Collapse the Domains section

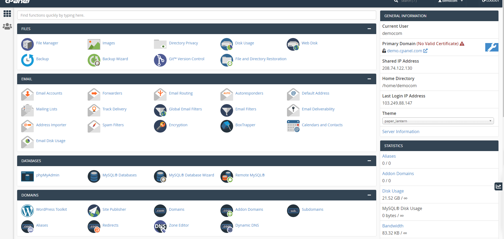(x=369, y=195)
